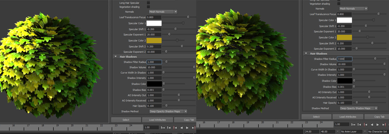Click Hair Opacity slider handle in right panel
The height and width of the screenshot is (134, 389).
coord(357,102)
